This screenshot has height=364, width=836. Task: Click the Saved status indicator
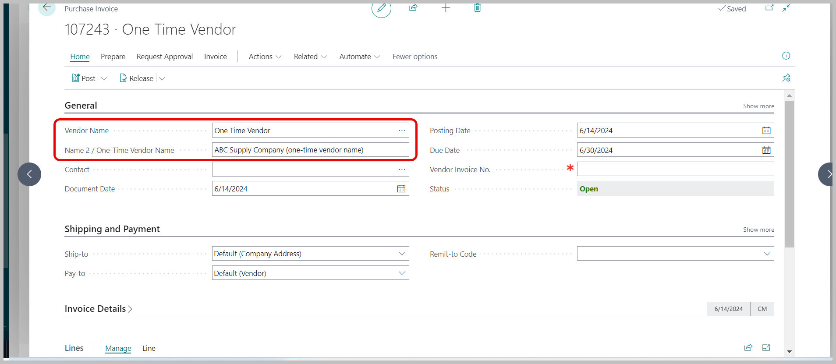pyautogui.click(x=732, y=9)
